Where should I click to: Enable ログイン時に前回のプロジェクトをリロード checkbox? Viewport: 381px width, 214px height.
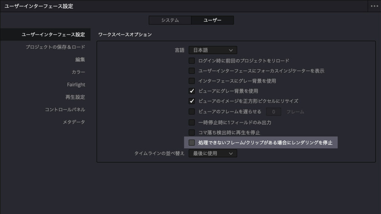pyautogui.click(x=192, y=61)
